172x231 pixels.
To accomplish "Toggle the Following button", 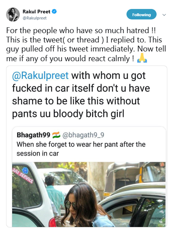I will click(x=141, y=15).
